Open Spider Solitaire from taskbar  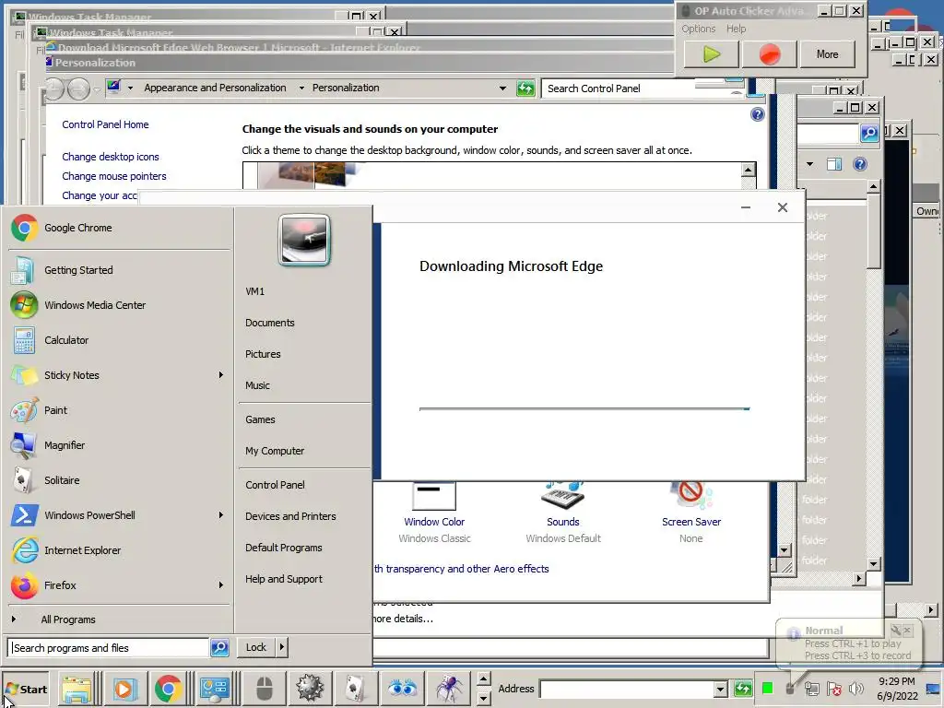449,689
